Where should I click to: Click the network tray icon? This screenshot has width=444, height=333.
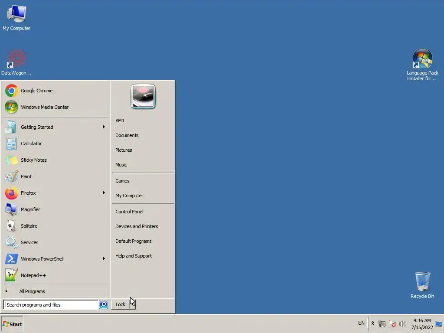pyautogui.click(x=382, y=323)
